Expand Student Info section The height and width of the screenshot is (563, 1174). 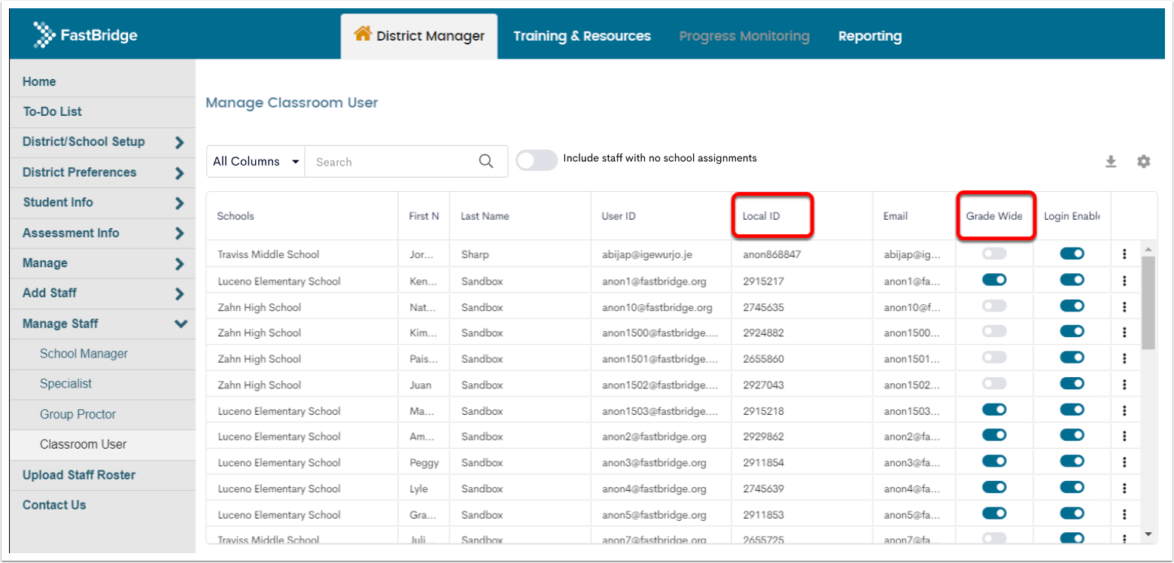[102, 202]
